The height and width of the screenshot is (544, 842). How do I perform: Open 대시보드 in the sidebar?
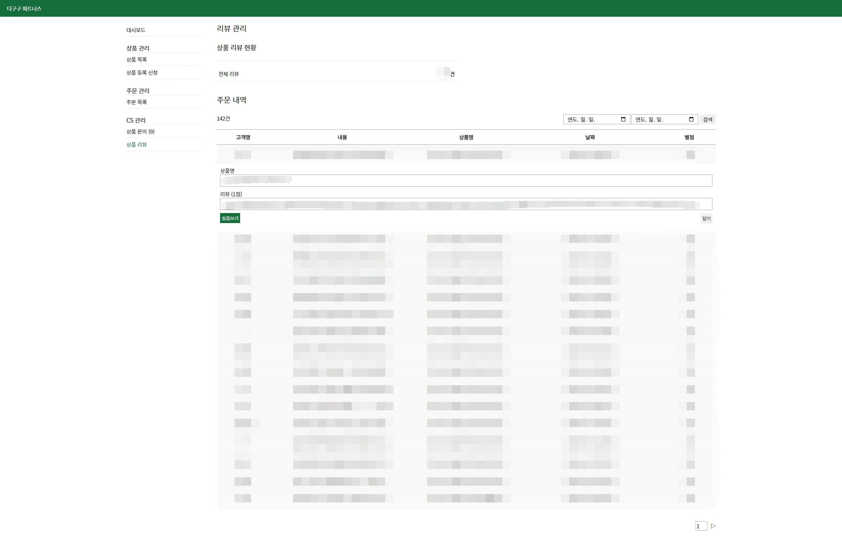pos(136,30)
